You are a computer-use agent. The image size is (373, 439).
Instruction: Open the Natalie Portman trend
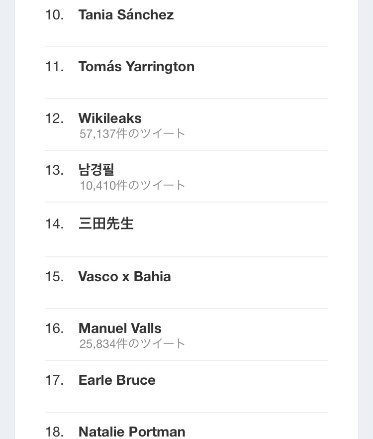pyautogui.click(x=132, y=431)
